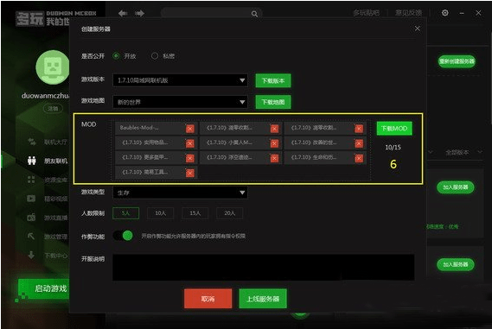This screenshot has width=492, height=329.
Task: Remove the 改善的世 mod with its red X
Action: (359, 143)
